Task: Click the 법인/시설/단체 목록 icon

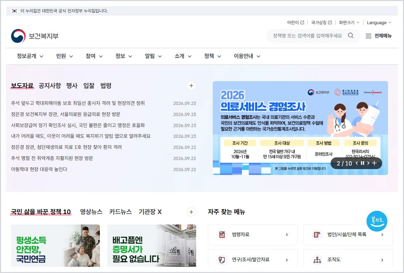Action: pyautogui.click(x=318, y=235)
